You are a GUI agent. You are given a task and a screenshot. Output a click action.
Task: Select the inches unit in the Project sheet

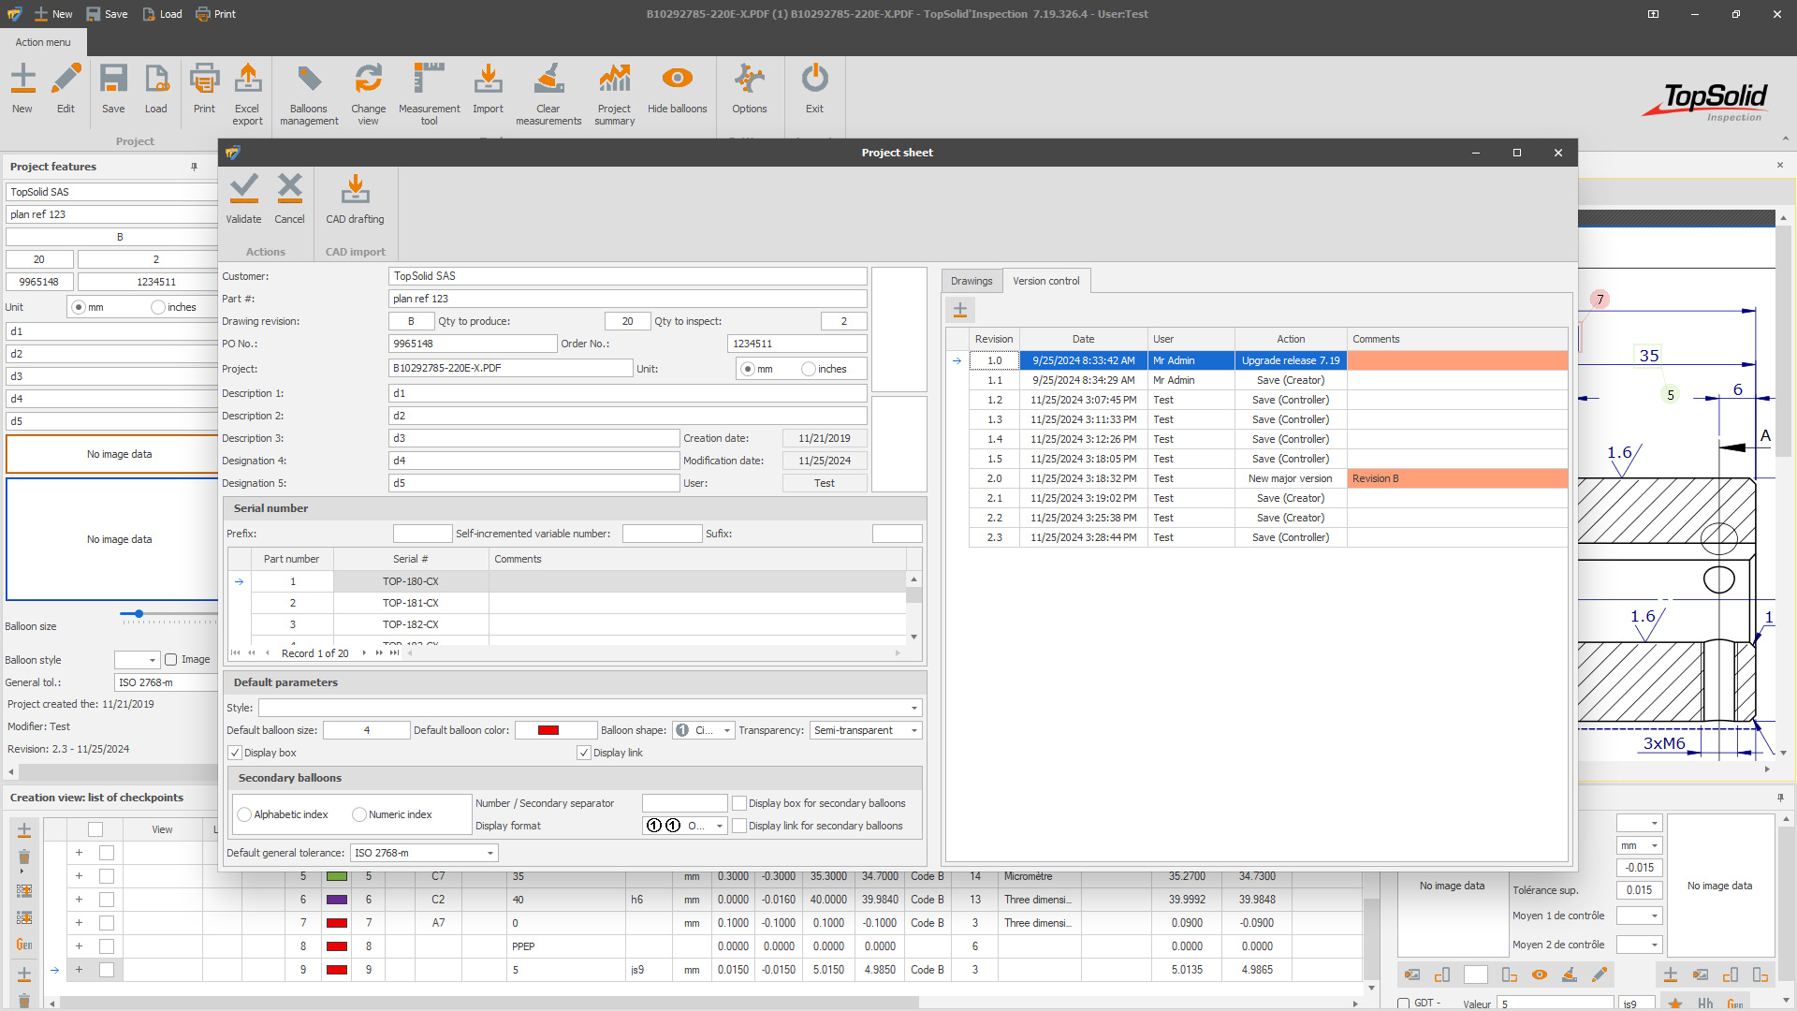(x=809, y=369)
